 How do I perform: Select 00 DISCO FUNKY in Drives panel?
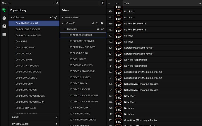[x=83, y=83]
